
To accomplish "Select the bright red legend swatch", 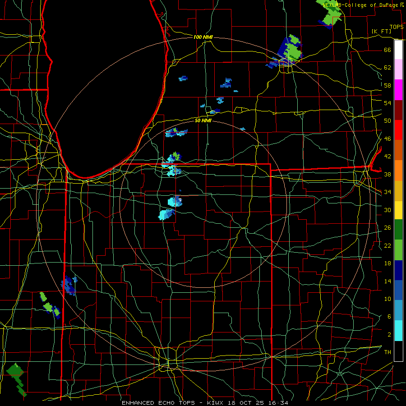I will pos(398,130).
